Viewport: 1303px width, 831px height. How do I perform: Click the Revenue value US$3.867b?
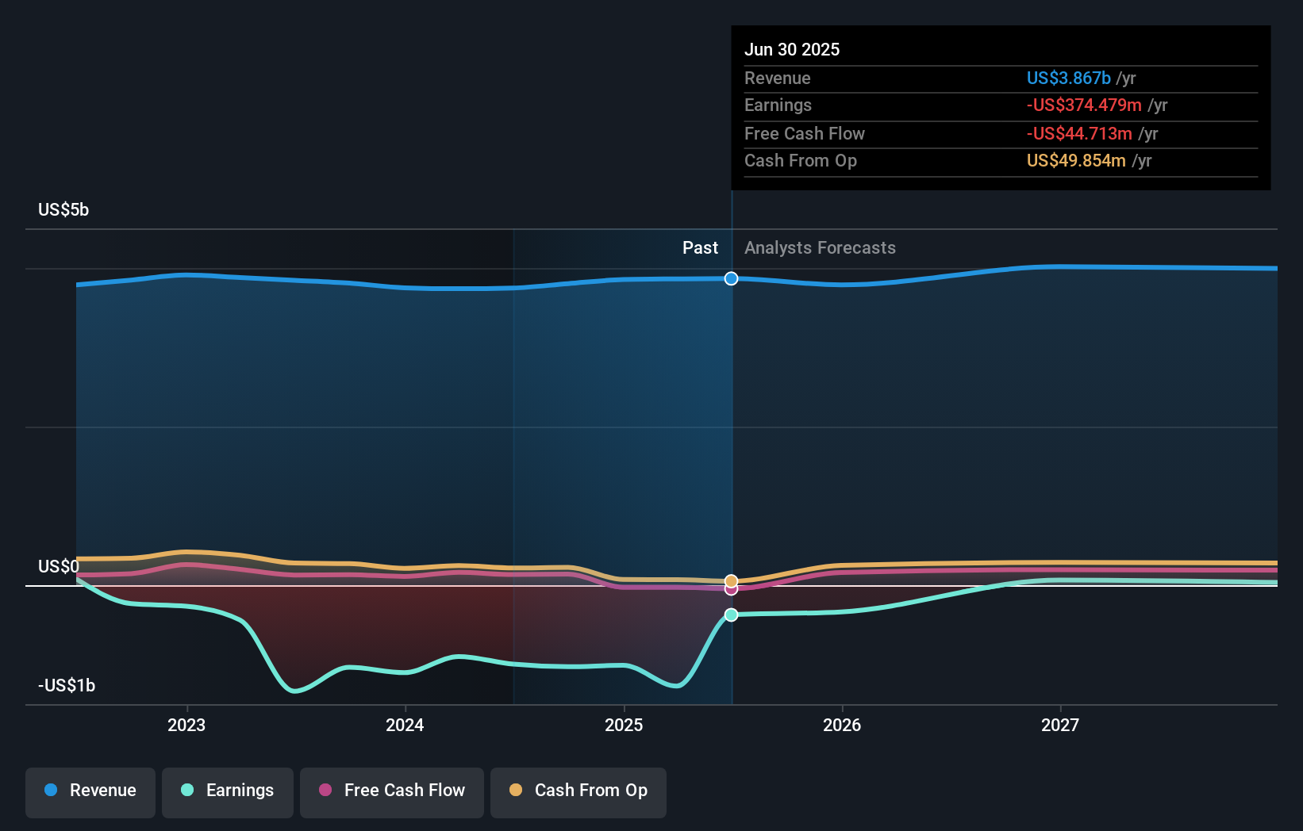pos(1069,78)
